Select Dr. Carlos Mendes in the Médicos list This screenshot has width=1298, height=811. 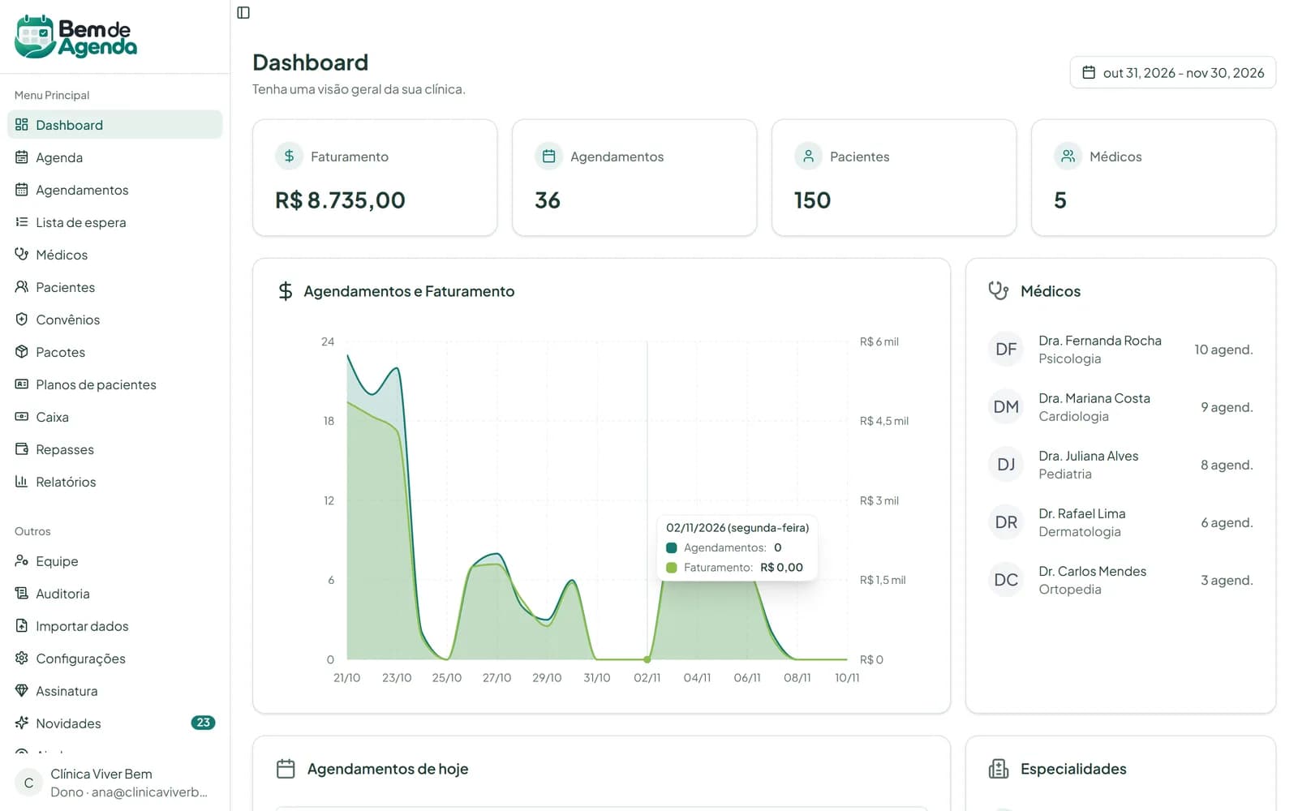click(x=1120, y=580)
